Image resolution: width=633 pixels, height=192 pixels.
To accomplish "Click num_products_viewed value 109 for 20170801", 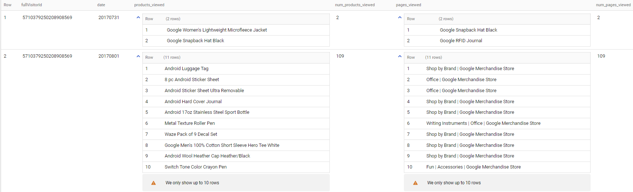I will pos(340,56).
